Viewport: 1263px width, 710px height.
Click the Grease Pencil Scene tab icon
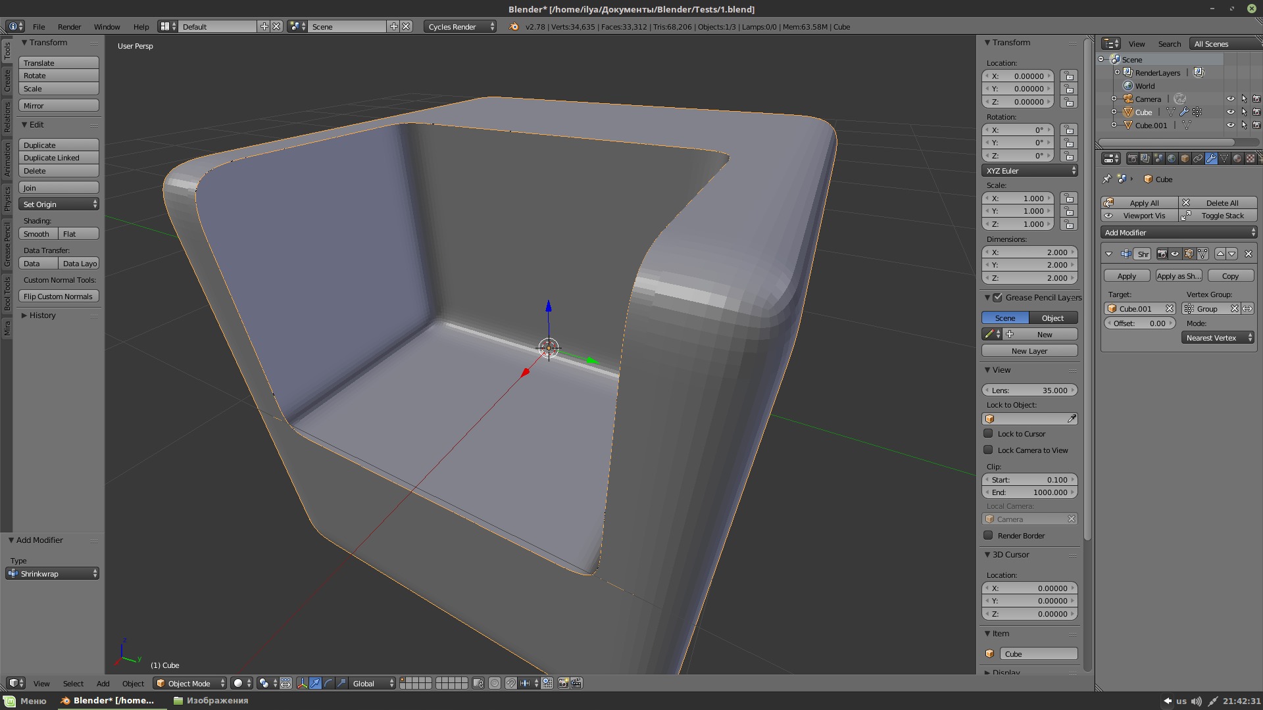click(x=1005, y=318)
